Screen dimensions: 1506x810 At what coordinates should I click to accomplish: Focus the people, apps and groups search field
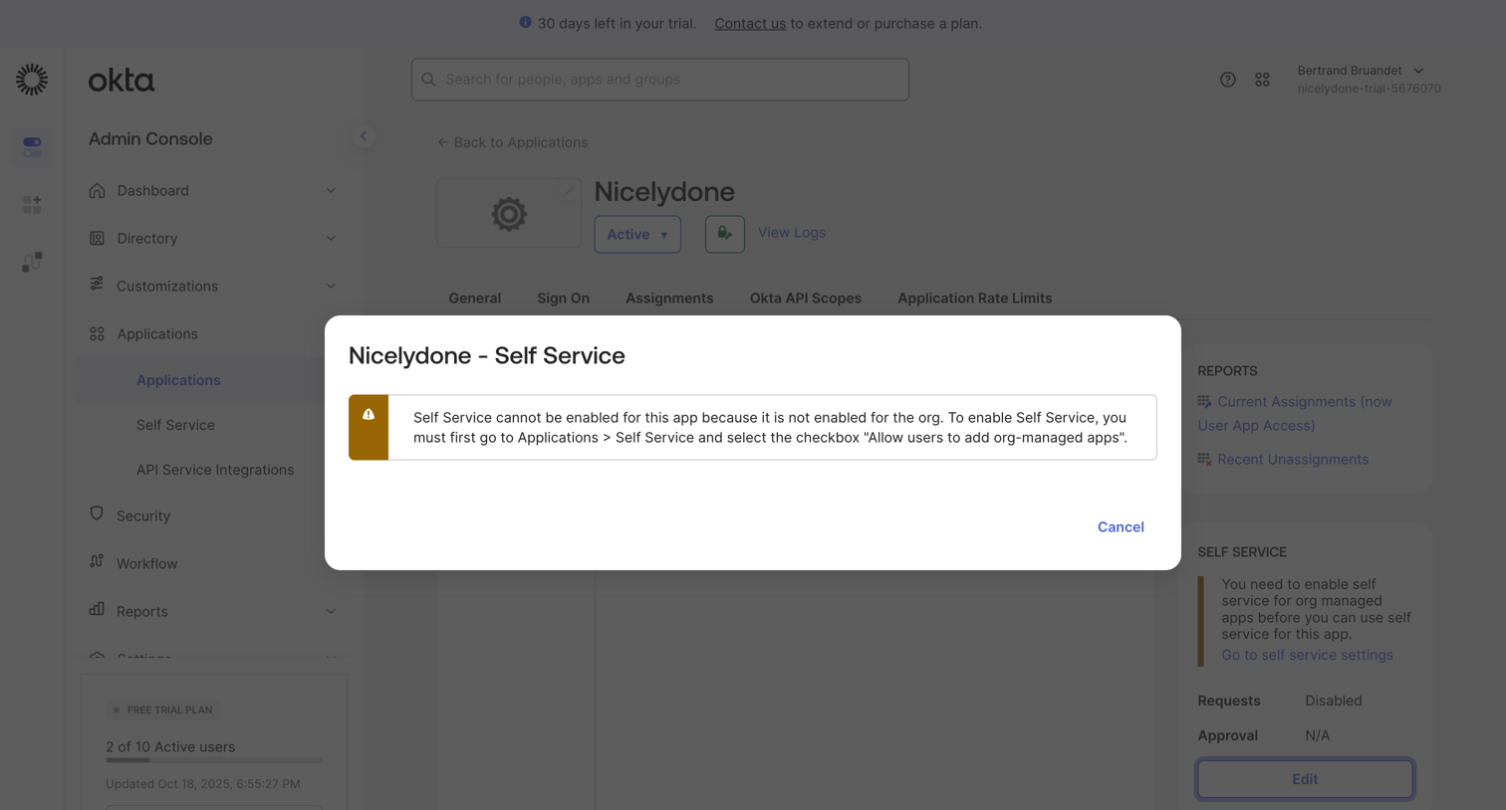click(660, 80)
